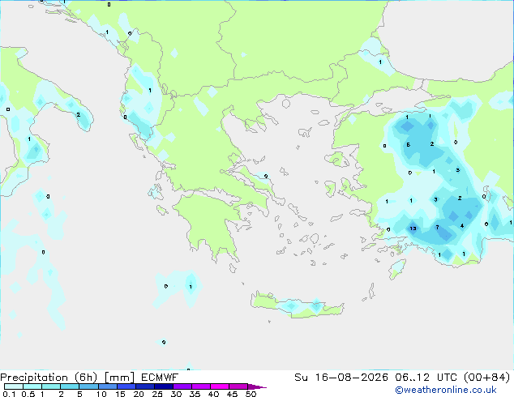Click the legend scale label "50"
The width and height of the screenshot is (514, 397).
coord(251,394)
